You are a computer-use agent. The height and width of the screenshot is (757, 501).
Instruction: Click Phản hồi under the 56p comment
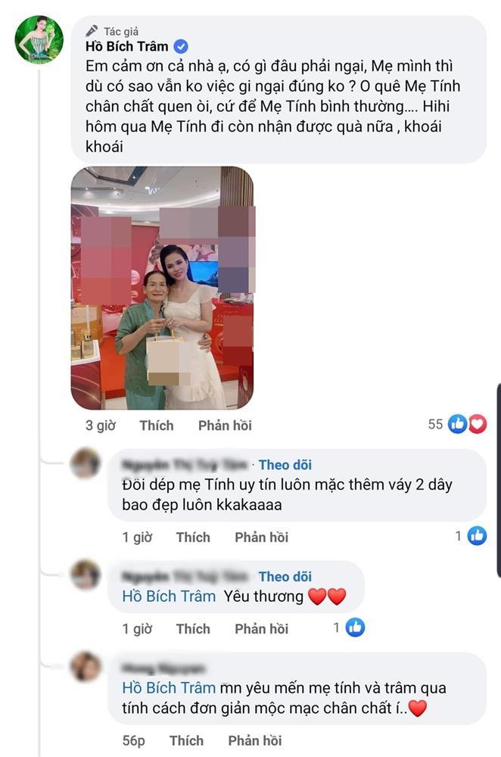(x=255, y=740)
